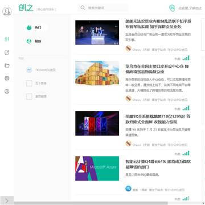Click the blue author avatar under Azure article
The image size is (205, 205).
[129, 188]
